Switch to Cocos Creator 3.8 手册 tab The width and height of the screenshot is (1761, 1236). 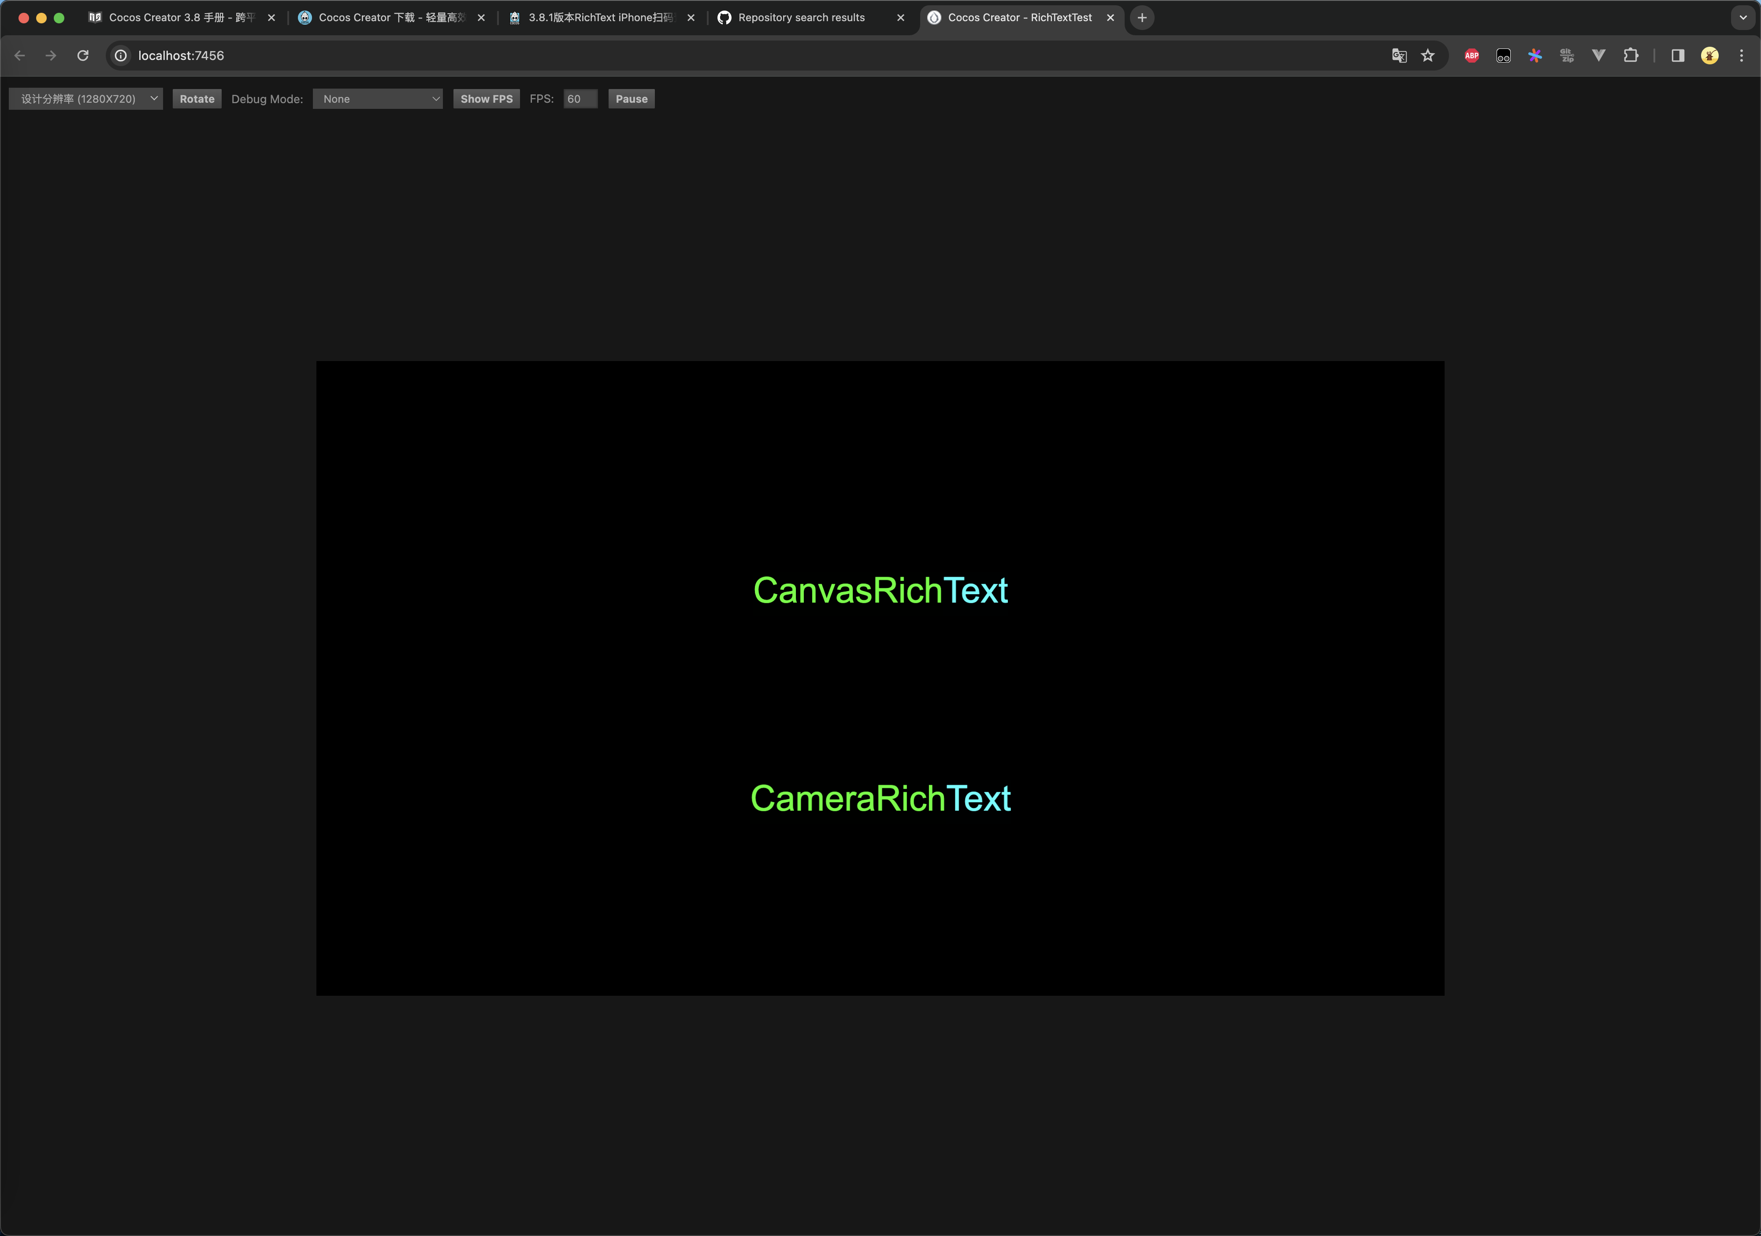(x=182, y=18)
